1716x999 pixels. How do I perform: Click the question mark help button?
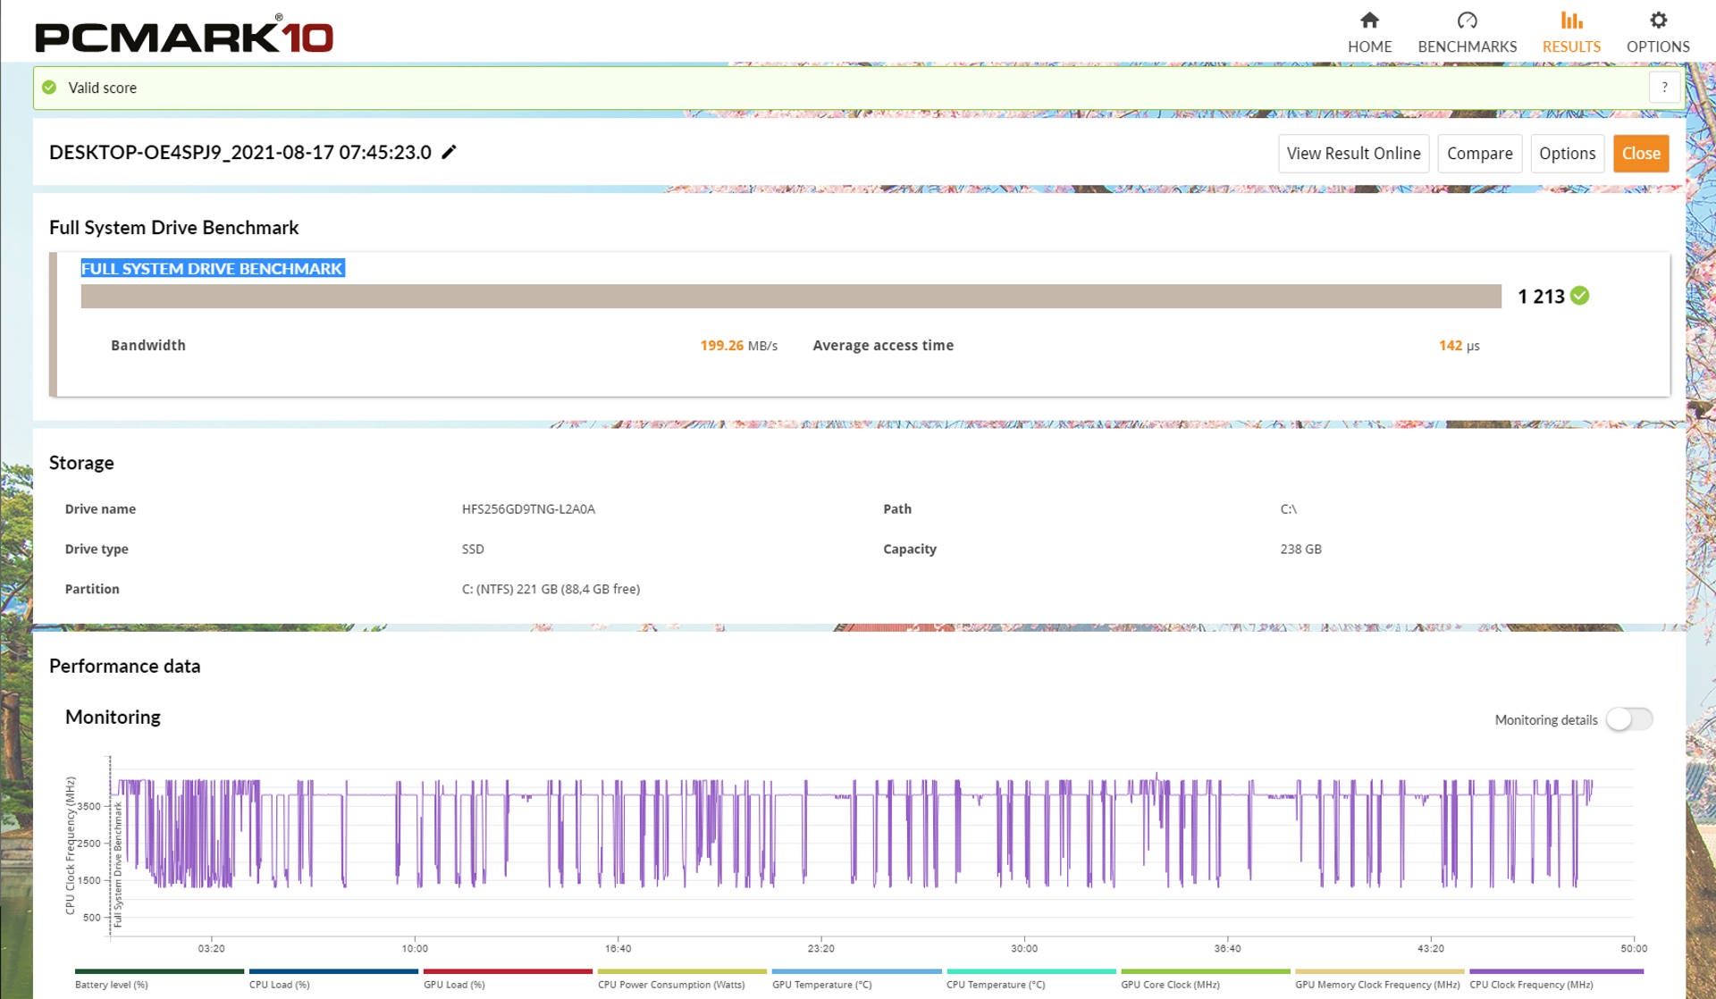1664,88
